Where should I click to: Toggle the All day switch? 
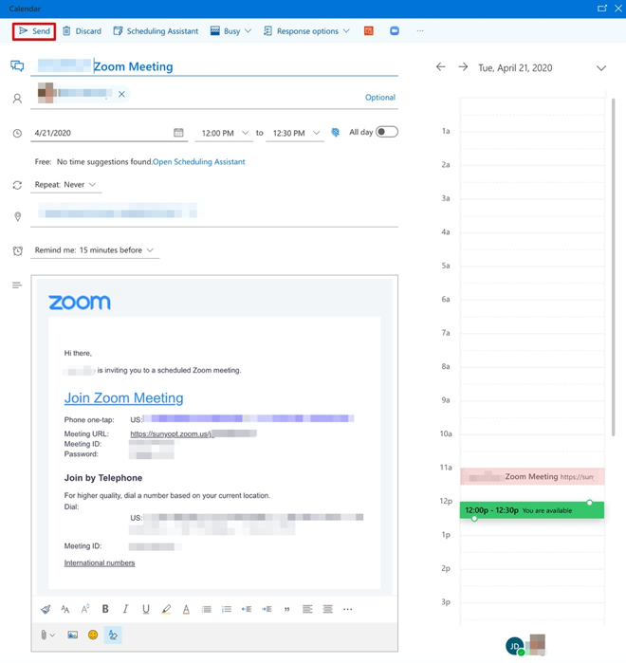pos(387,132)
